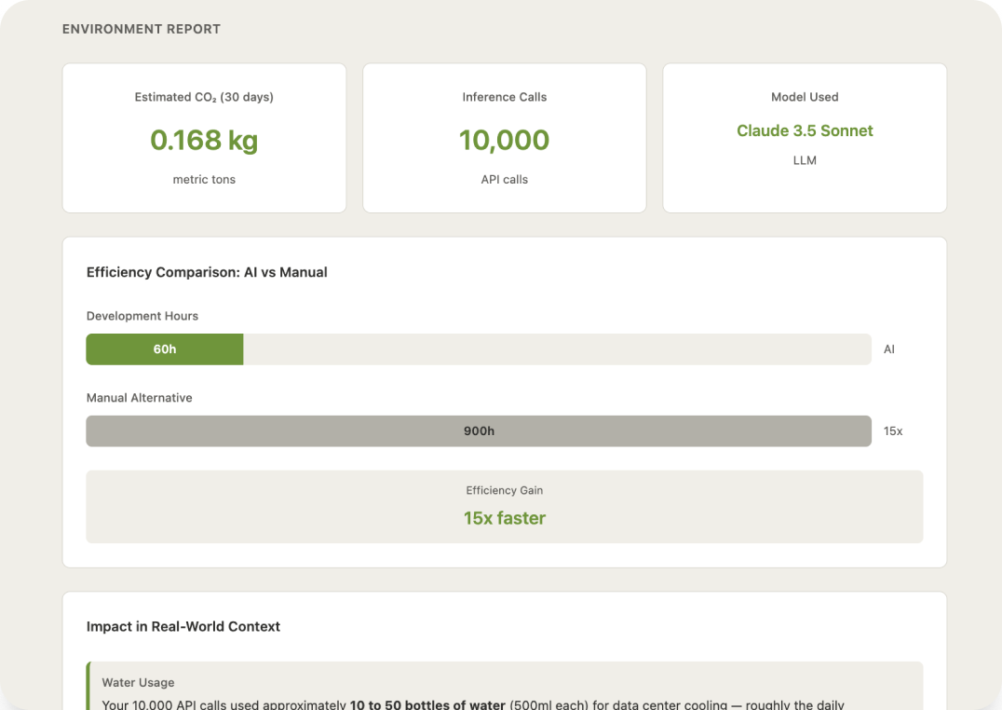Screen dimensions: 1002x710
Task: Click the Water Usage label
Action: (x=138, y=682)
